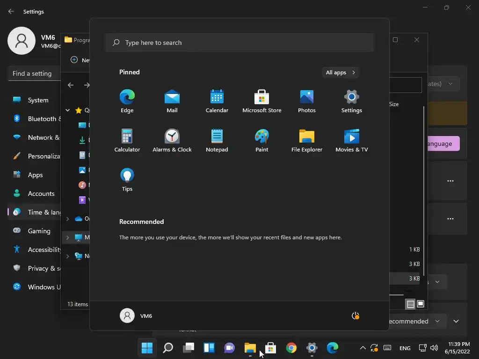Open the Calendar pinned app
This screenshot has height=359, width=479.
pyautogui.click(x=217, y=101)
